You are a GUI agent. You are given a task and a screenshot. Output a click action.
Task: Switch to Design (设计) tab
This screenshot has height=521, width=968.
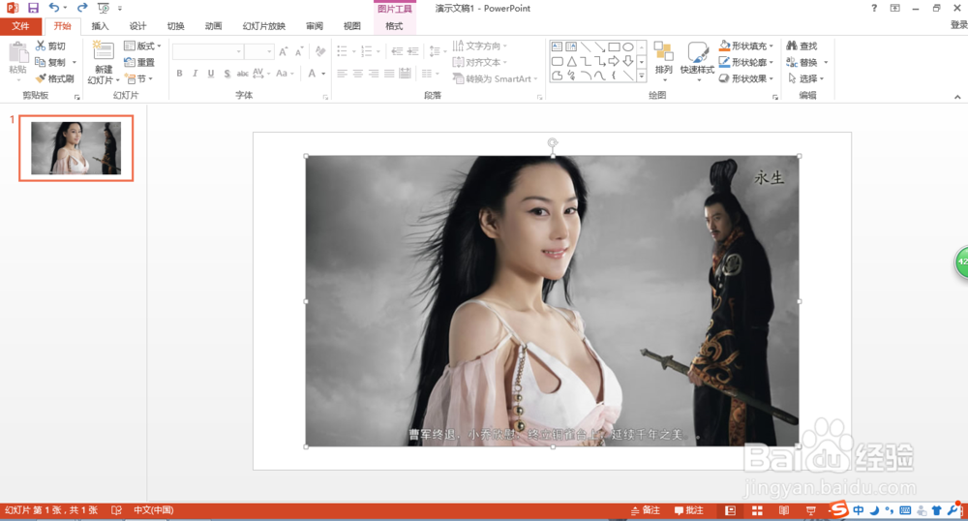(x=137, y=26)
